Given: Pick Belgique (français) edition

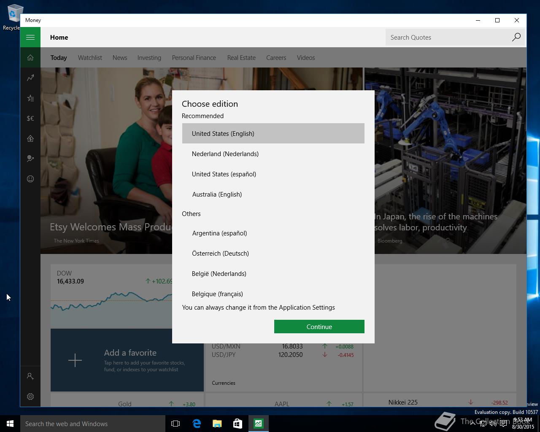Looking at the screenshot, I should pos(273,293).
